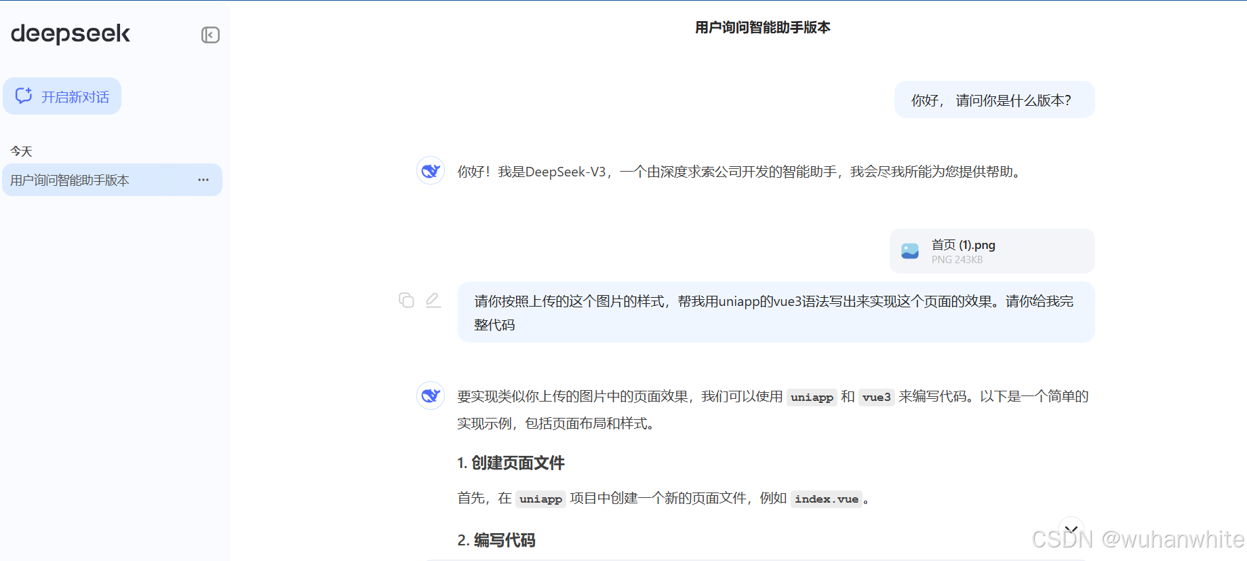The height and width of the screenshot is (561, 1247).
Task: Click the image file icon of the attachment
Action: [x=910, y=251]
